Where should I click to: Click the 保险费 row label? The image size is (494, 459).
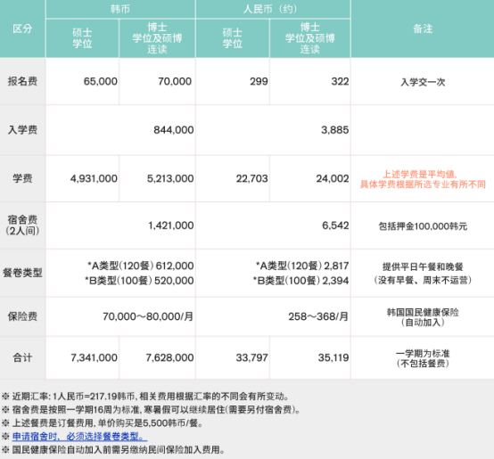(x=22, y=316)
